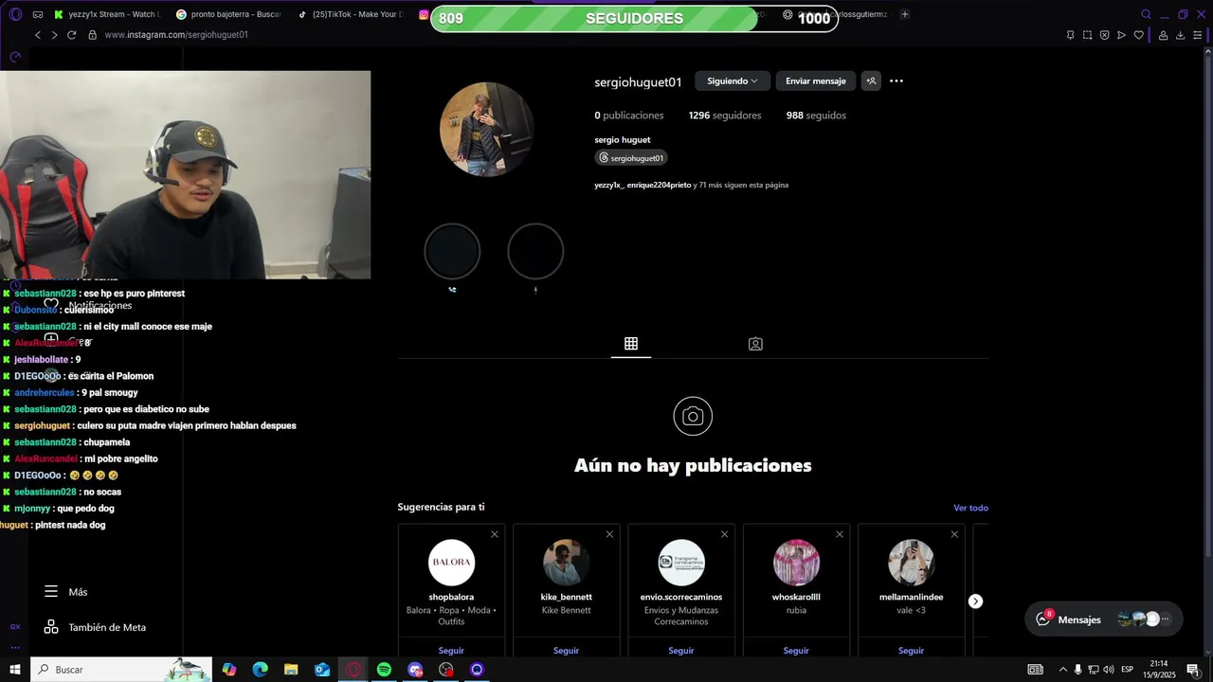
Task: Switch to pronto bajoterra Google tab
Action: click(228, 14)
